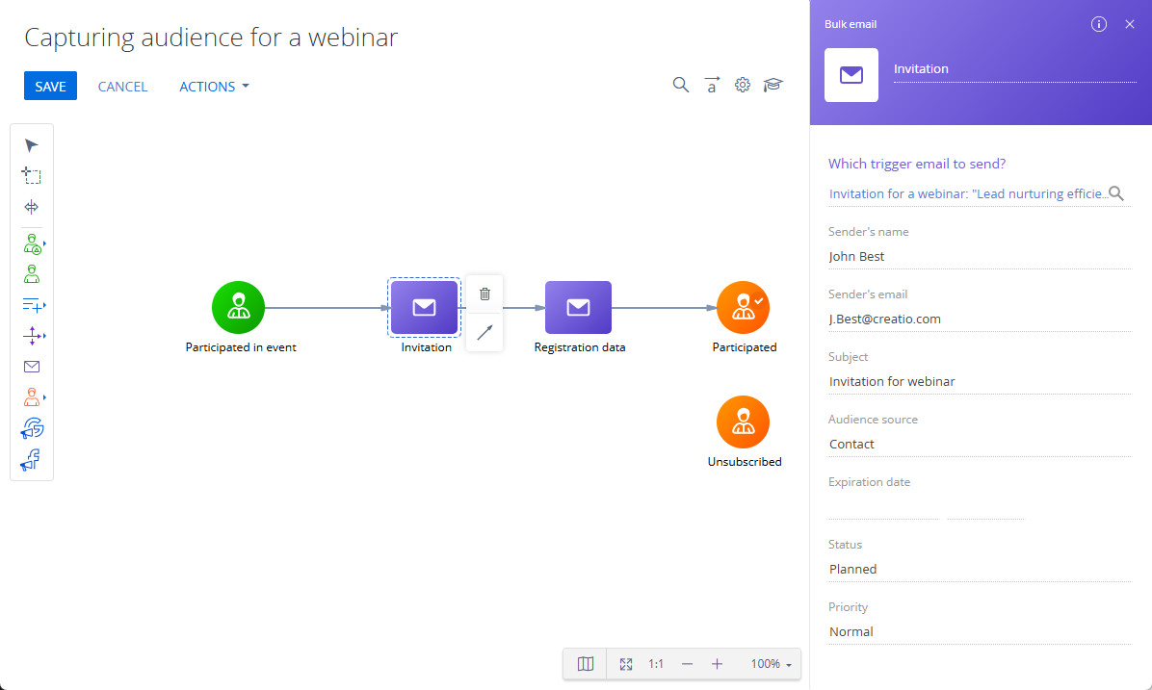This screenshot has width=1152, height=690.
Task: Add the green add-audience element
Action: (x=31, y=274)
